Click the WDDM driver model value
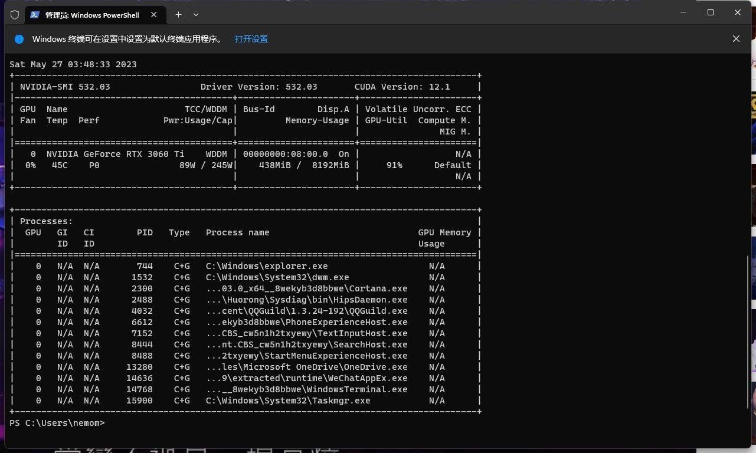The image size is (756, 453). pyautogui.click(x=216, y=154)
